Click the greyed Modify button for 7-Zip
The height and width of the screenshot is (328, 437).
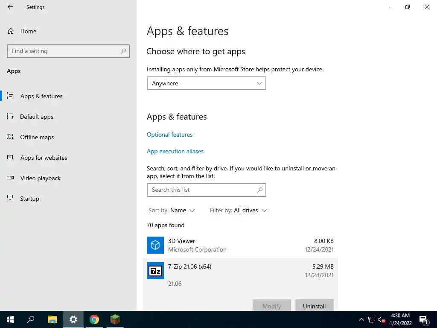coord(271,306)
